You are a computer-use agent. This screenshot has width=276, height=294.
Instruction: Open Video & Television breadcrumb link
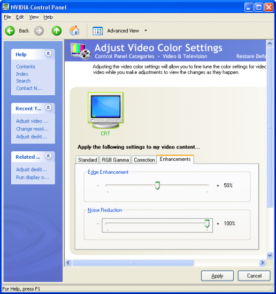coord(185,56)
